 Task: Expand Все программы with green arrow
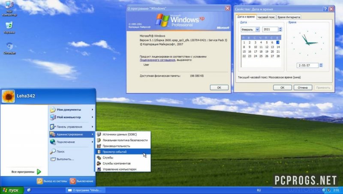(26, 172)
